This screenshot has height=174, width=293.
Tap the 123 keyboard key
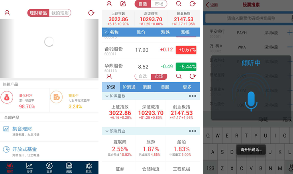point(210,168)
